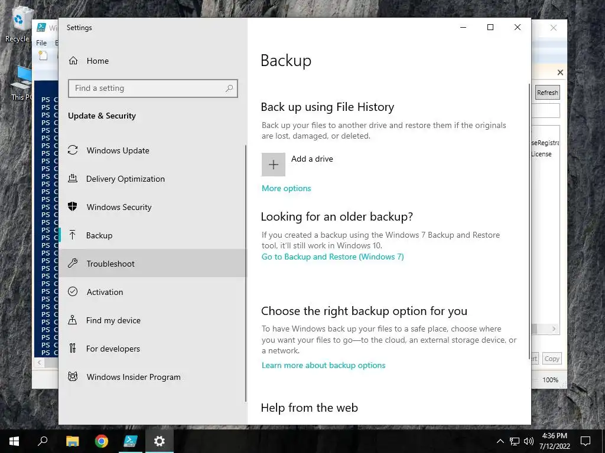Open taskbar search
The height and width of the screenshot is (453, 605).
click(x=43, y=441)
